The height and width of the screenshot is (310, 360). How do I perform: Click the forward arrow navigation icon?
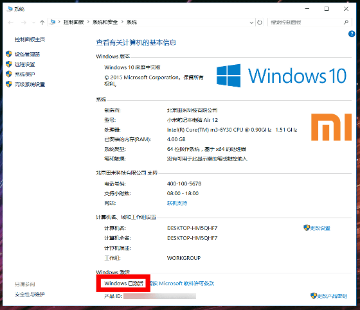click(23, 22)
